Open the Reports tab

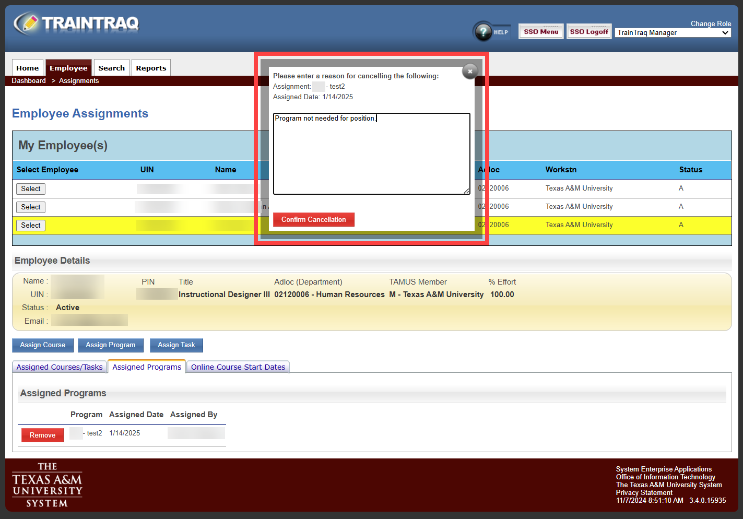[x=151, y=68]
